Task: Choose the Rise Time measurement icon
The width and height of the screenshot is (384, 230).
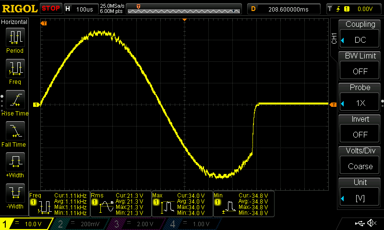Action: 15,102
